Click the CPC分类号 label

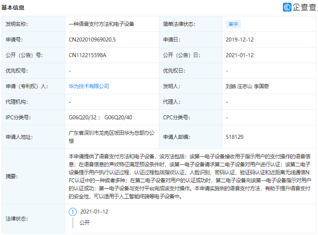176,117
